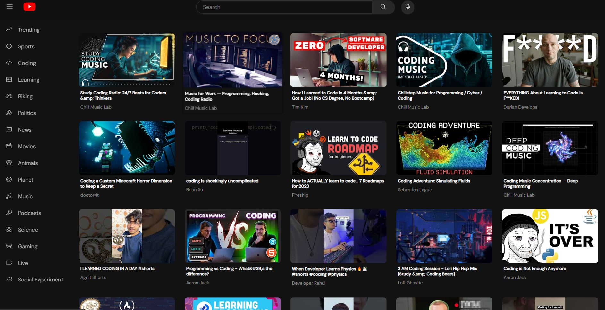This screenshot has height=310, width=605.
Task: Open the Music category in sidebar
Action: click(25, 196)
